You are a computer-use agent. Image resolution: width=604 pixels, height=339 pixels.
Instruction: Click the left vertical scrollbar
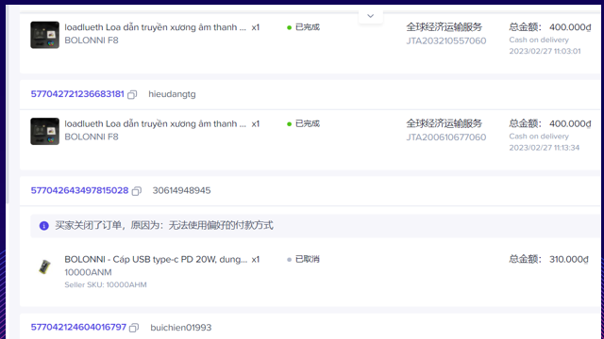[7, 104]
